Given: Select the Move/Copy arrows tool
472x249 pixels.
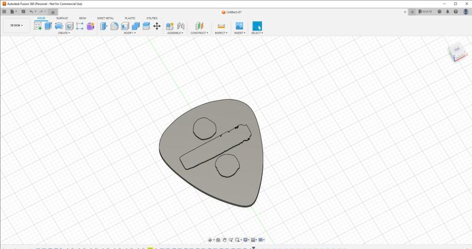Looking at the screenshot, I should [x=157, y=26].
